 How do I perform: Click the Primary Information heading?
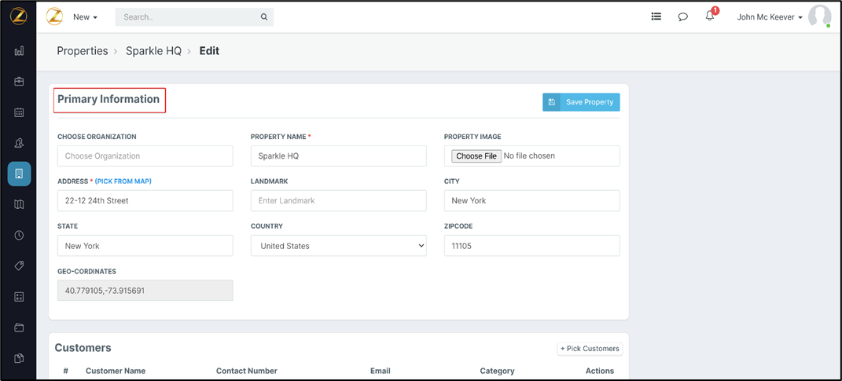pos(108,99)
